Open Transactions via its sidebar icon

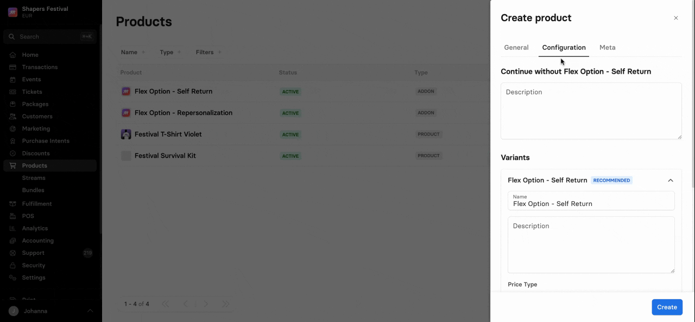[12, 67]
